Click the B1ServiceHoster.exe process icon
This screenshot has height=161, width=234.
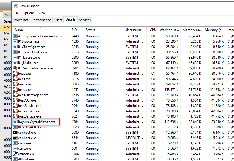[15, 52]
